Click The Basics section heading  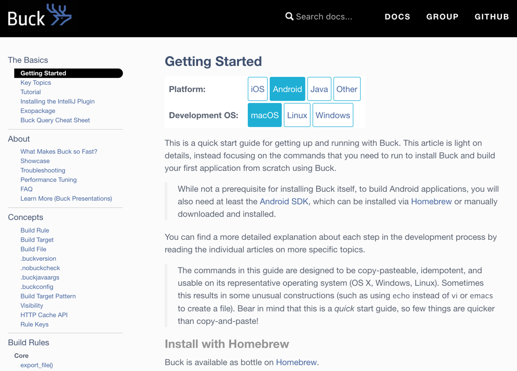point(28,60)
